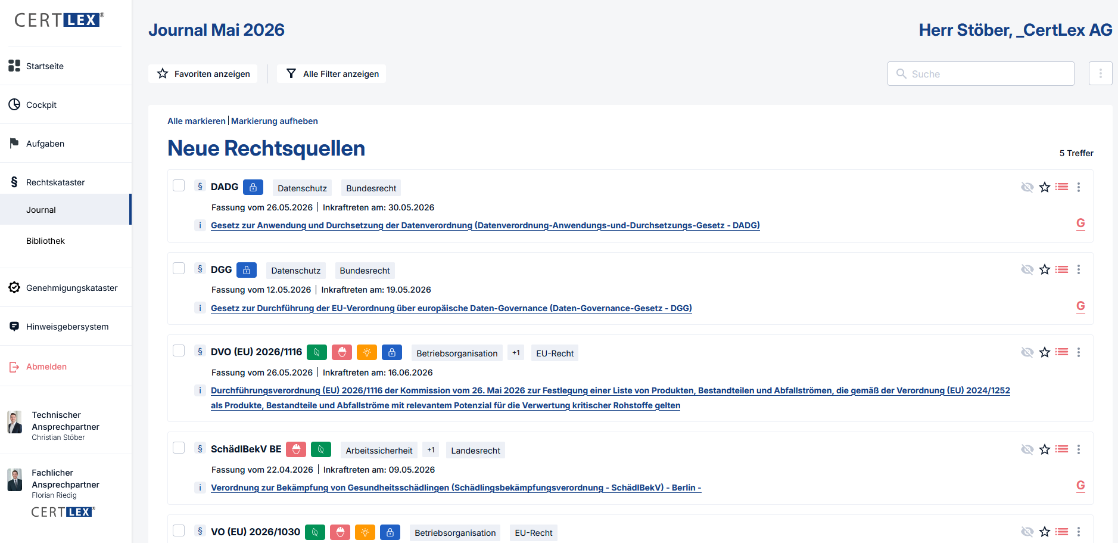The image size is (1118, 543).
Task: Check the checkbox for the DADG entry
Action: click(x=179, y=185)
